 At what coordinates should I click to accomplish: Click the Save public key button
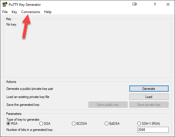pos(108,105)
